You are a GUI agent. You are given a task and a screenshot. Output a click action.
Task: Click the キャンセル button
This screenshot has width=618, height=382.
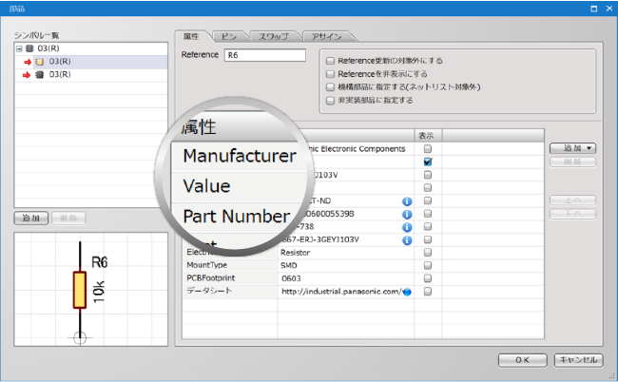coord(578,360)
